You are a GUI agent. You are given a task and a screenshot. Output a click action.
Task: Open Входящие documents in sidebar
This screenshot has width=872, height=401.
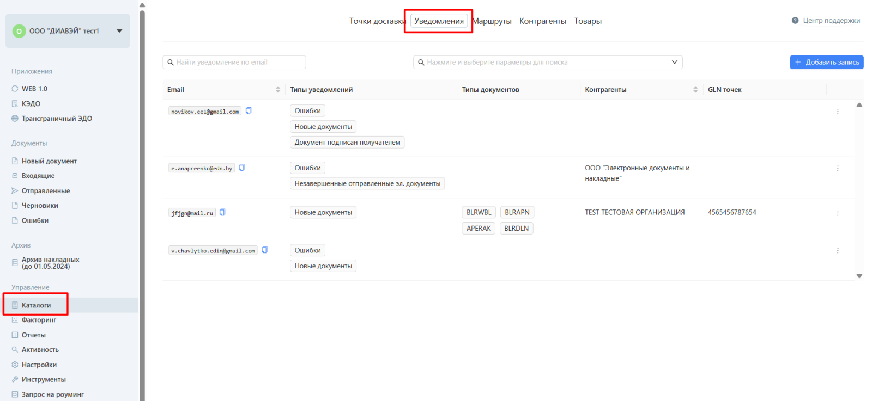tap(38, 176)
